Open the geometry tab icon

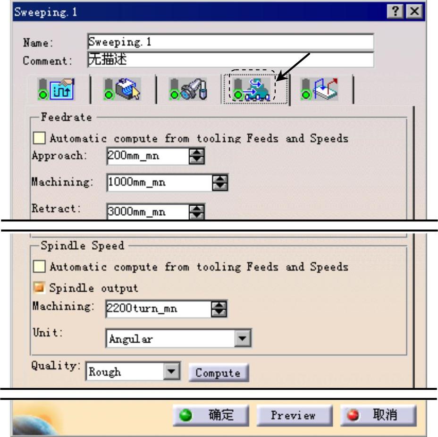click(x=122, y=89)
